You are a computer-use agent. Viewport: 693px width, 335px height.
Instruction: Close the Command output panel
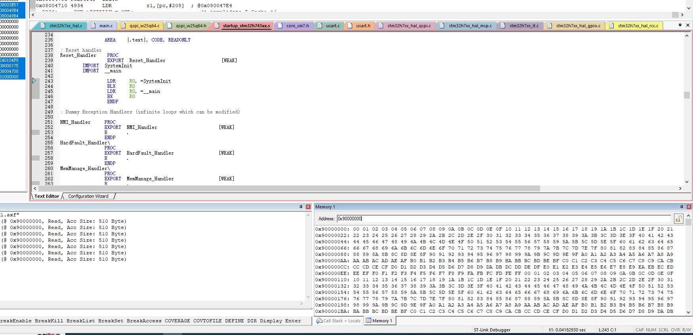(x=308, y=207)
